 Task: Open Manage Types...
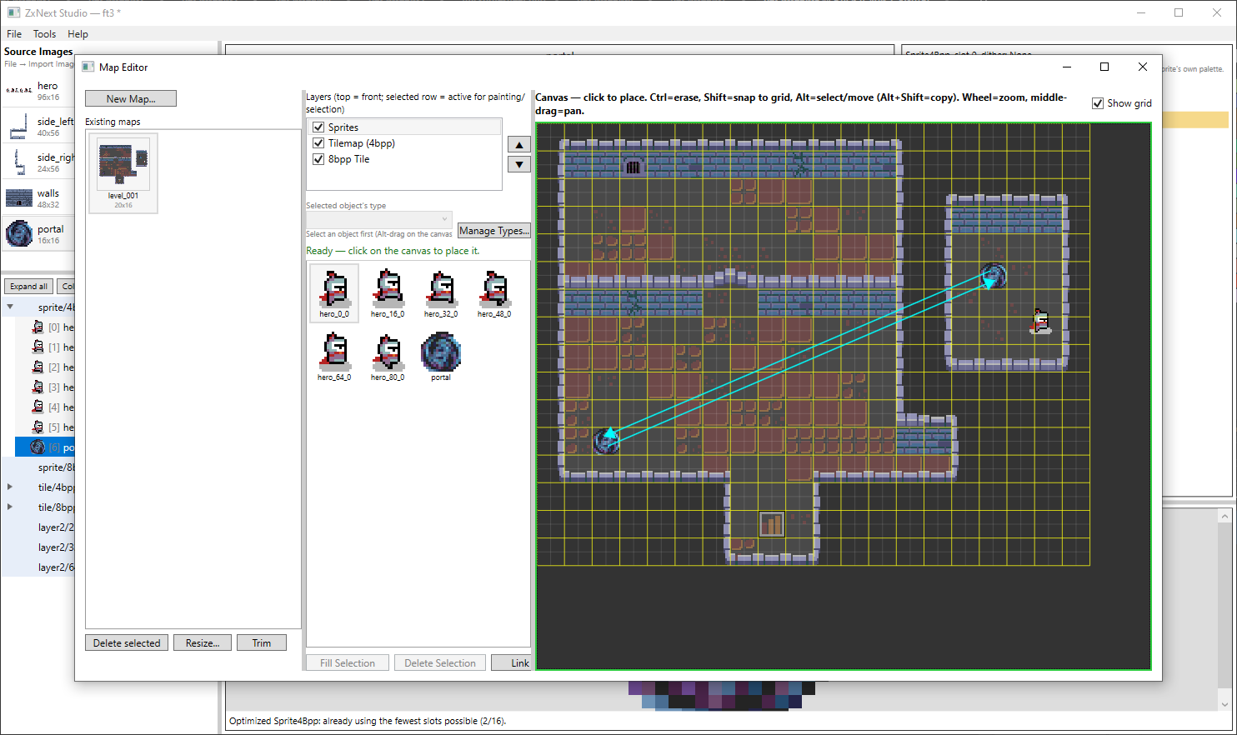pyautogui.click(x=494, y=231)
